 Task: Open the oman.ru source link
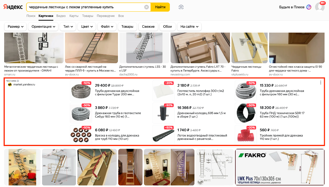(10, 75)
